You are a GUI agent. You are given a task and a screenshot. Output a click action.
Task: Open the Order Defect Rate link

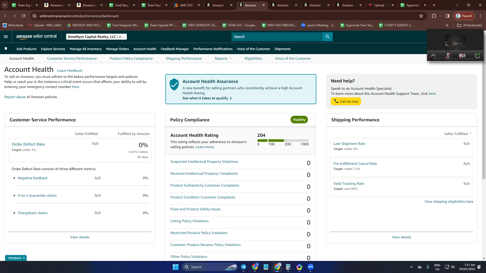point(28,144)
